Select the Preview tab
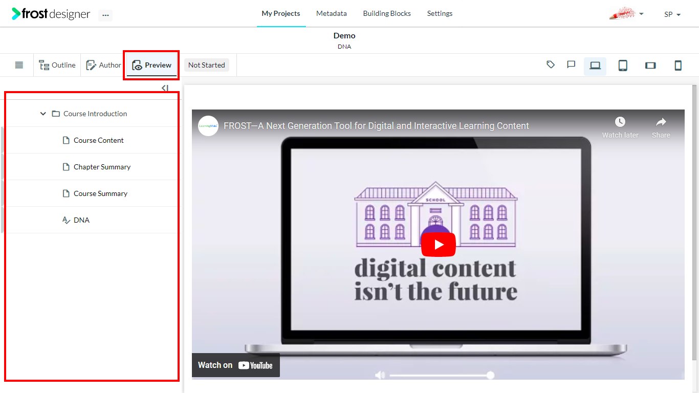The width and height of the screenshot is (699, 393). point(152,65)
